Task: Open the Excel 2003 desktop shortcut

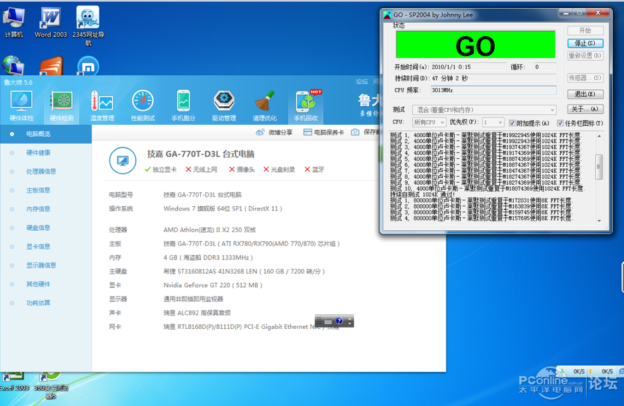Action: click(14, 382)
